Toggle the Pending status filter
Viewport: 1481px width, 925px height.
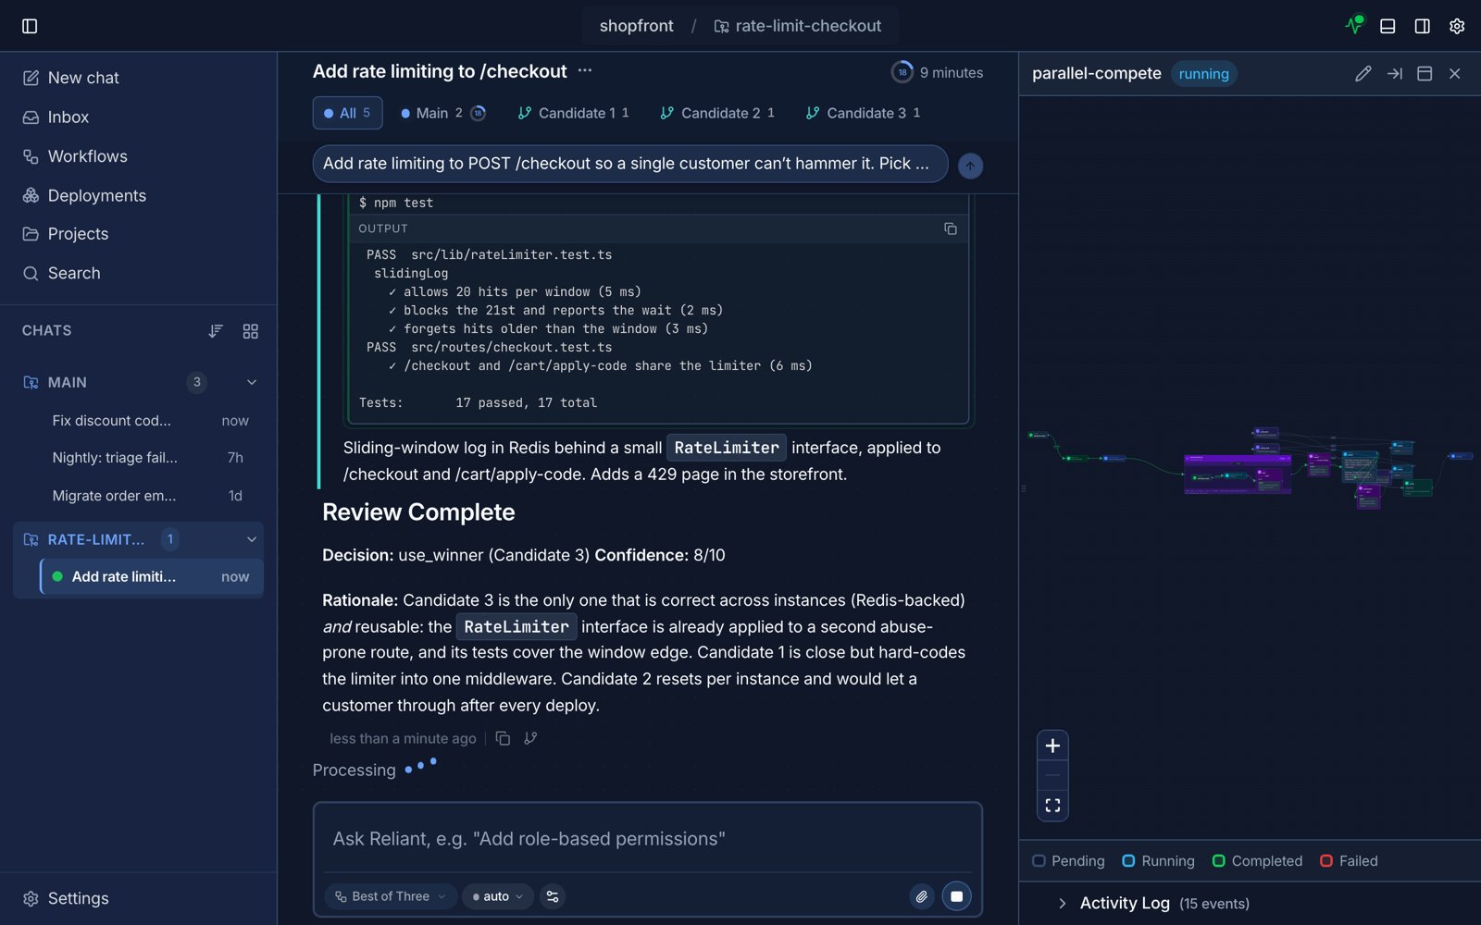pos(1068,861)
